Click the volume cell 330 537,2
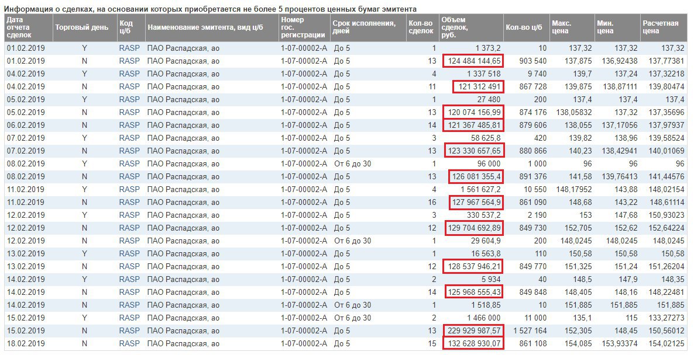Image resolution: width=694 pixels, height=355 pixels. pos(483,215)
